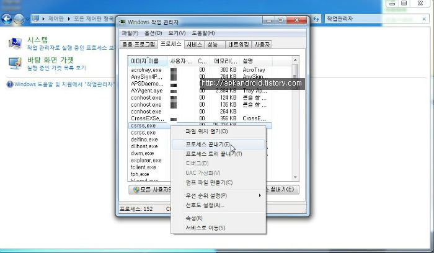Select the dllhost.exe process row
434x253 pixels.
[149, 146]
